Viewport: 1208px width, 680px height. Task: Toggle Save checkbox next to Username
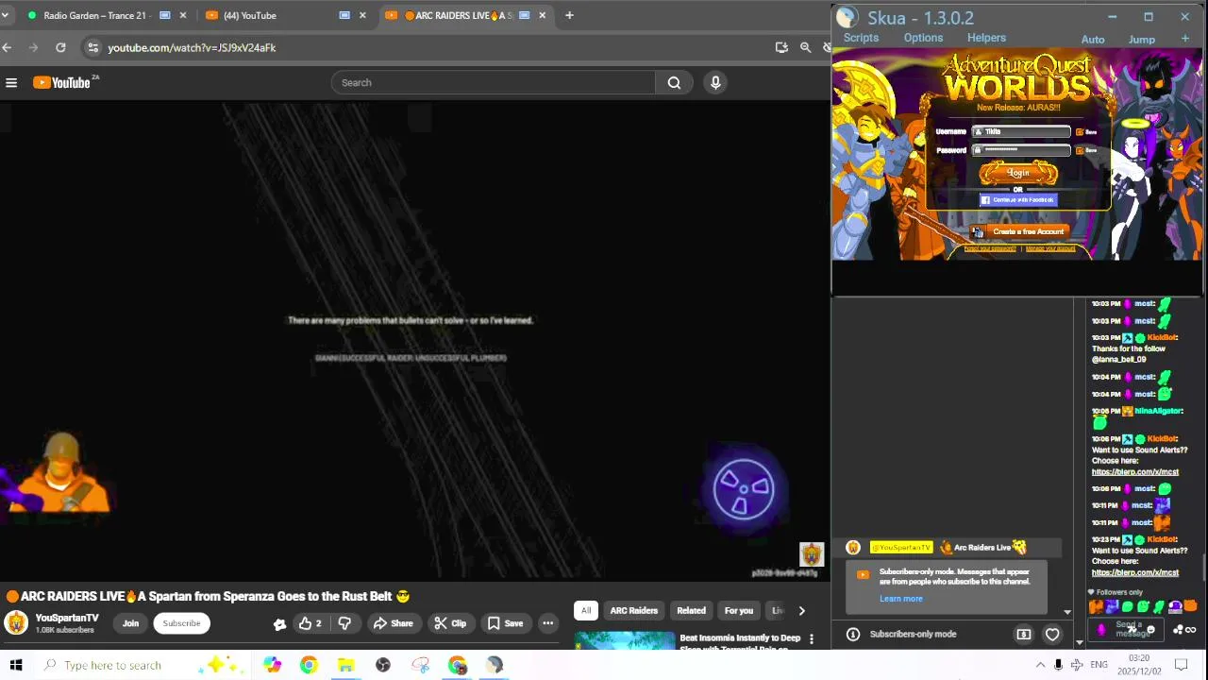[1080, 132]
